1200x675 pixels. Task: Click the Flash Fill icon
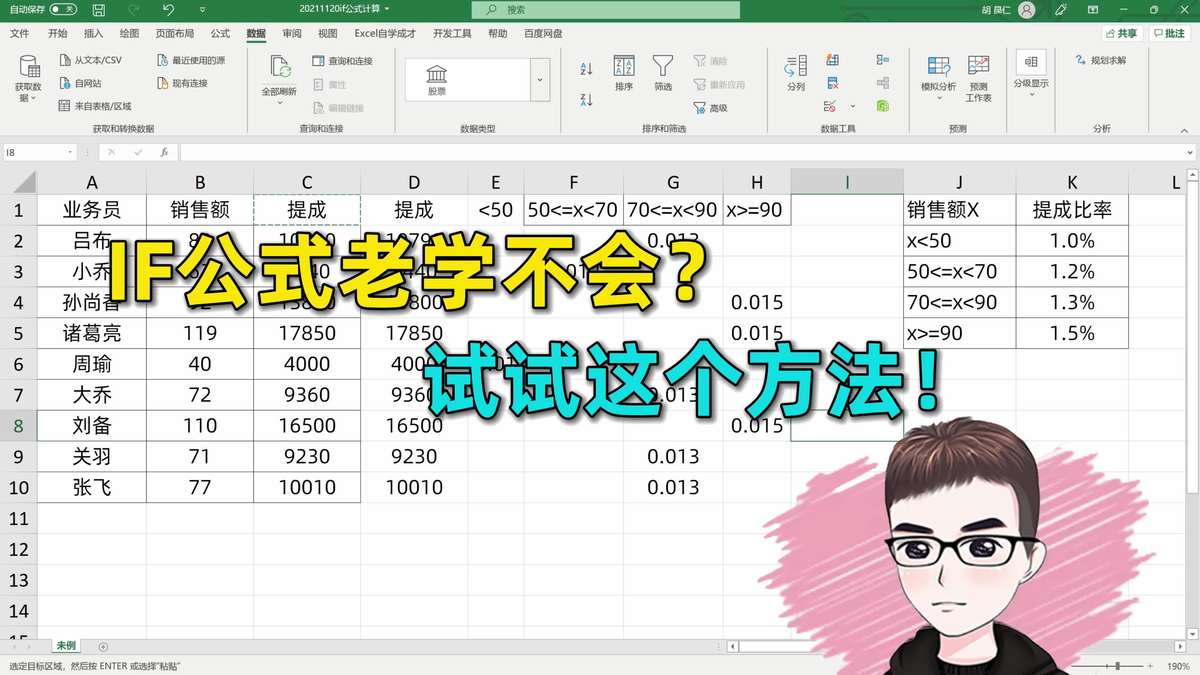(832, 60)
